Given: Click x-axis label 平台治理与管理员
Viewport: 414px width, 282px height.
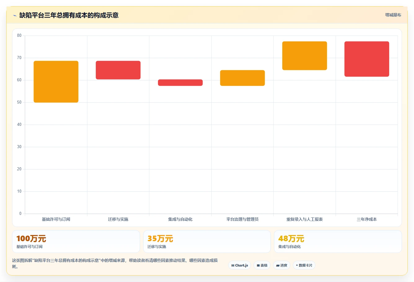Looking at the screenshot, I should point(242,219).
